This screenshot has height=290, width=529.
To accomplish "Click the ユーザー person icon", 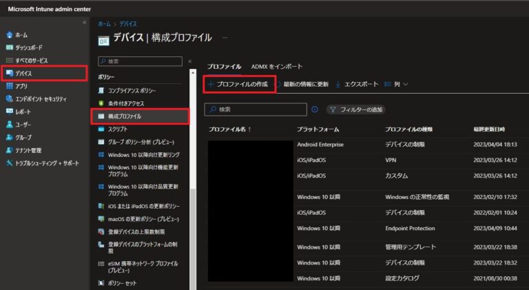I will coord(10,125).
